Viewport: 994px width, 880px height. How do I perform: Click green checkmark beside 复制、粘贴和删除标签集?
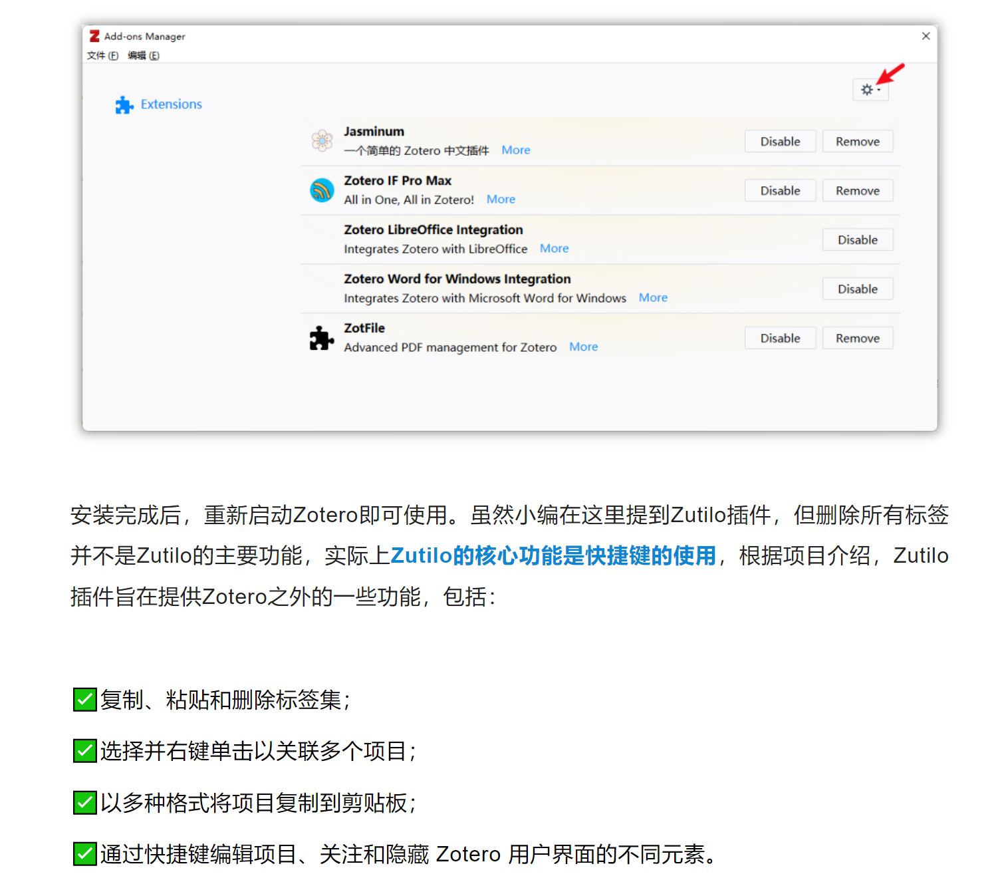click(85, 700)
